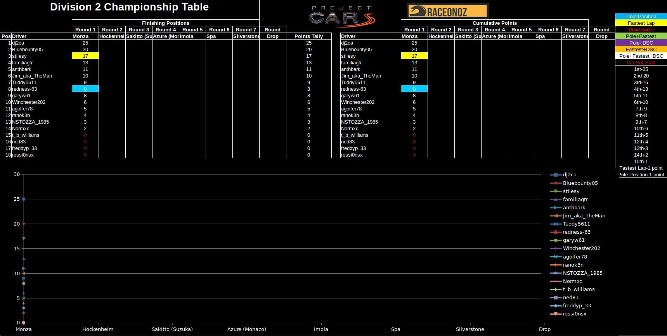The image size is (667, 336).
Task: Click the garyw61 entry in chart legend
Action: 567,240
